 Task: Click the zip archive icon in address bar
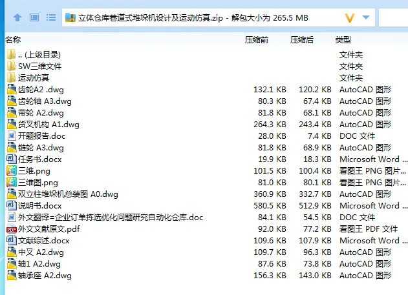pyautogui.click(x=70, y=17)
